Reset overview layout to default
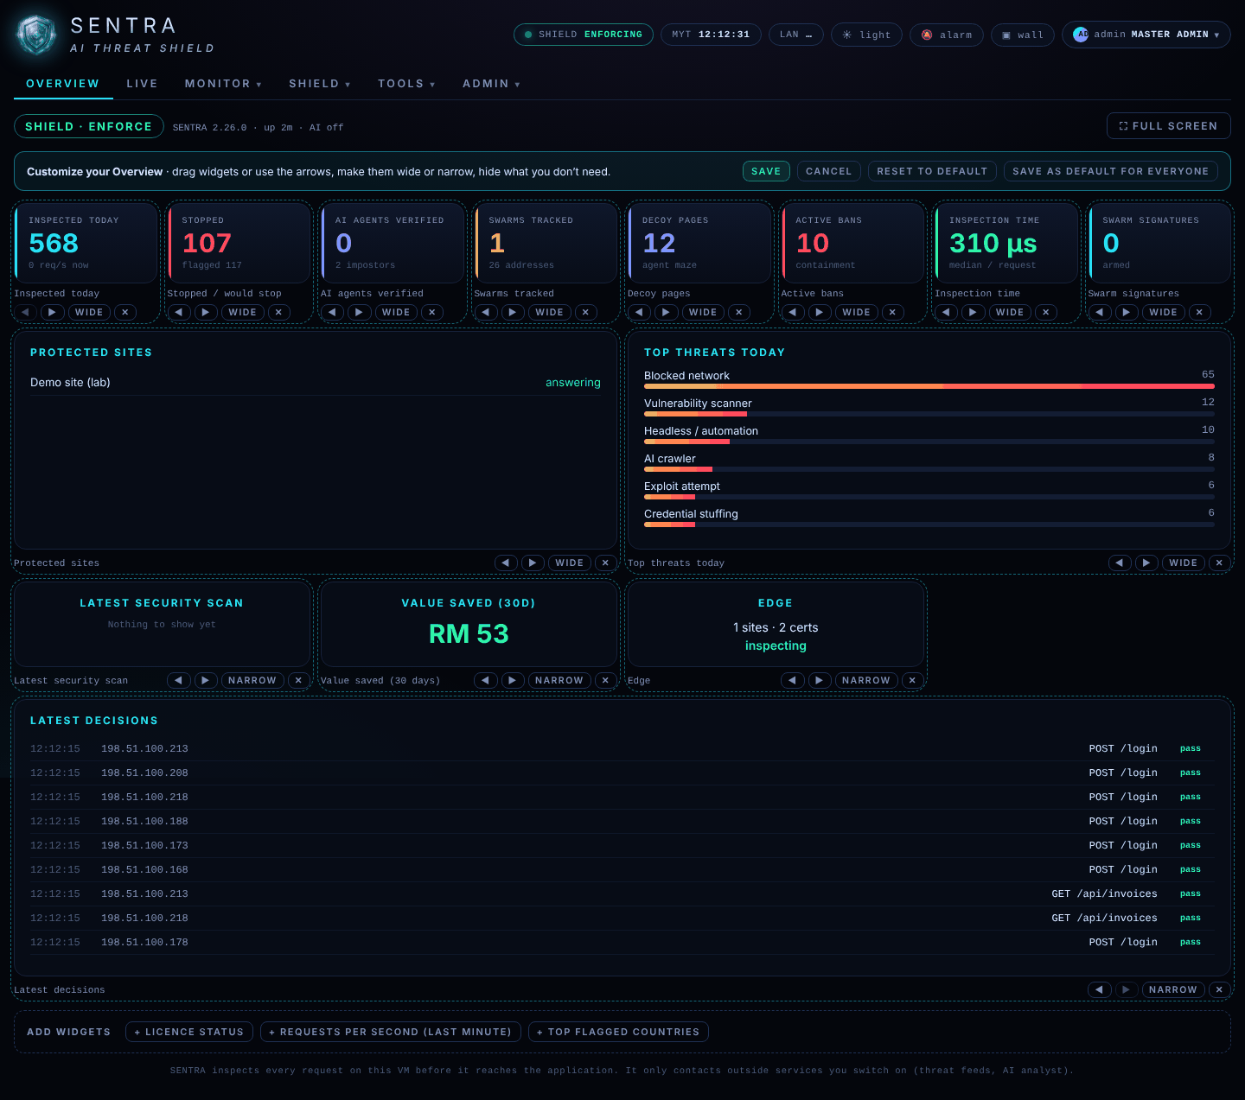Viewport: 1245px width, 1100px height. coord(932,171)
